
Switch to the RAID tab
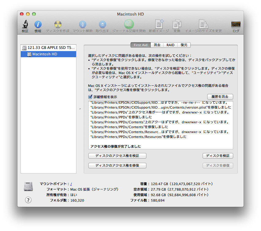coord(171,45)
